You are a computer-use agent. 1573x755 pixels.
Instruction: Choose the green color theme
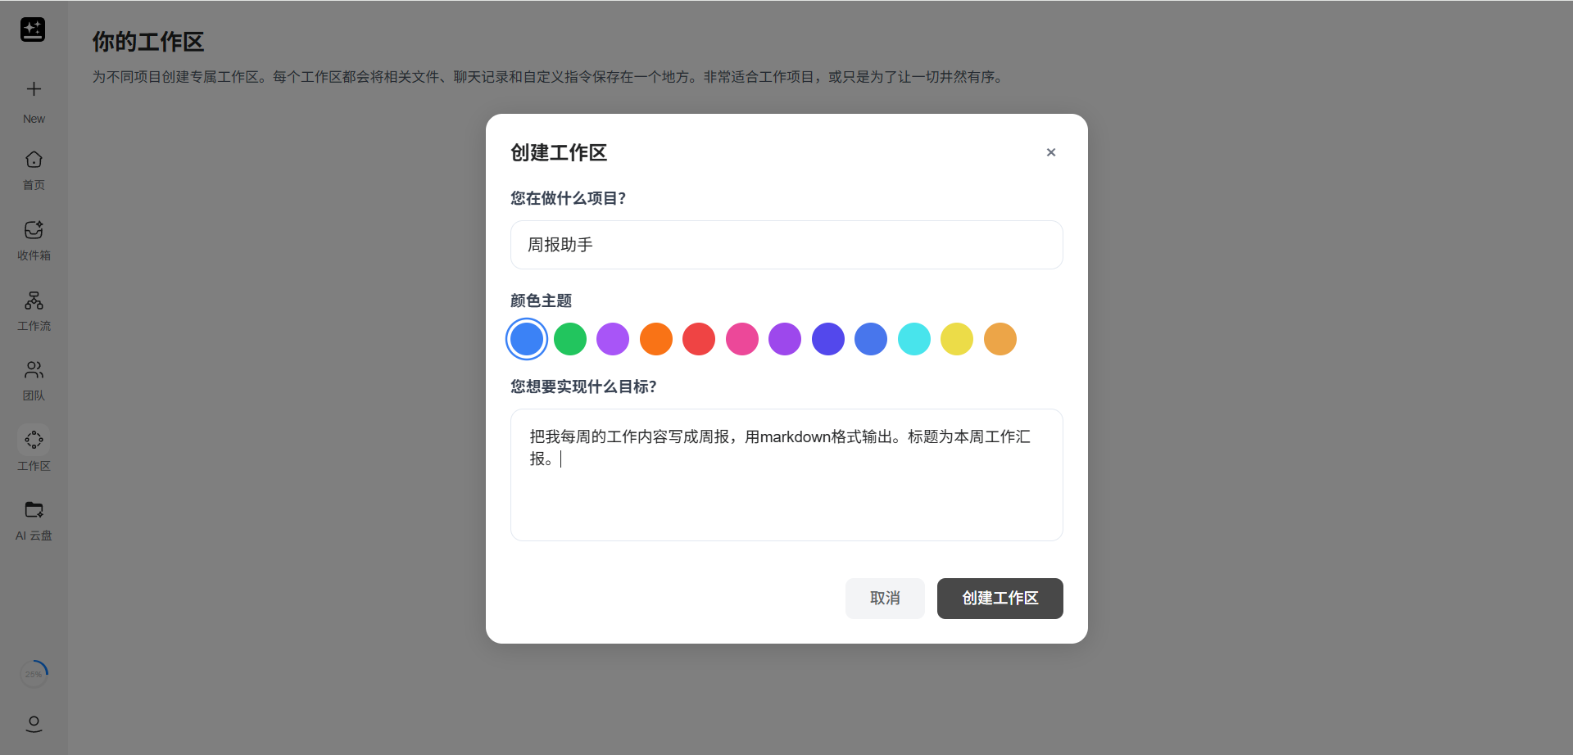coord(570,339)
